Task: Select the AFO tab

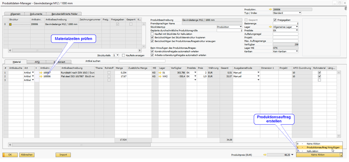Action: pos(36,62)
